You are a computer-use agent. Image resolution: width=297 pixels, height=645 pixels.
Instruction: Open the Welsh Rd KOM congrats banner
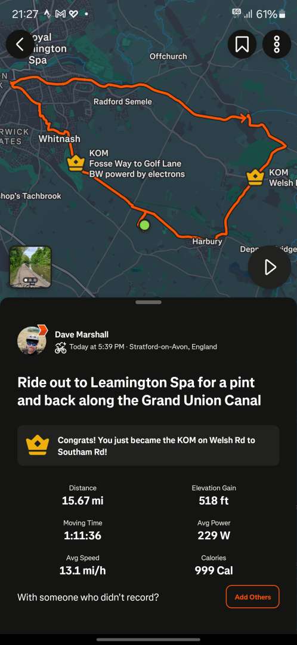148,446
